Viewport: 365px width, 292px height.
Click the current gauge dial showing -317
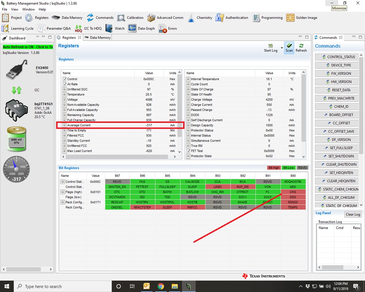pos(17,169)
